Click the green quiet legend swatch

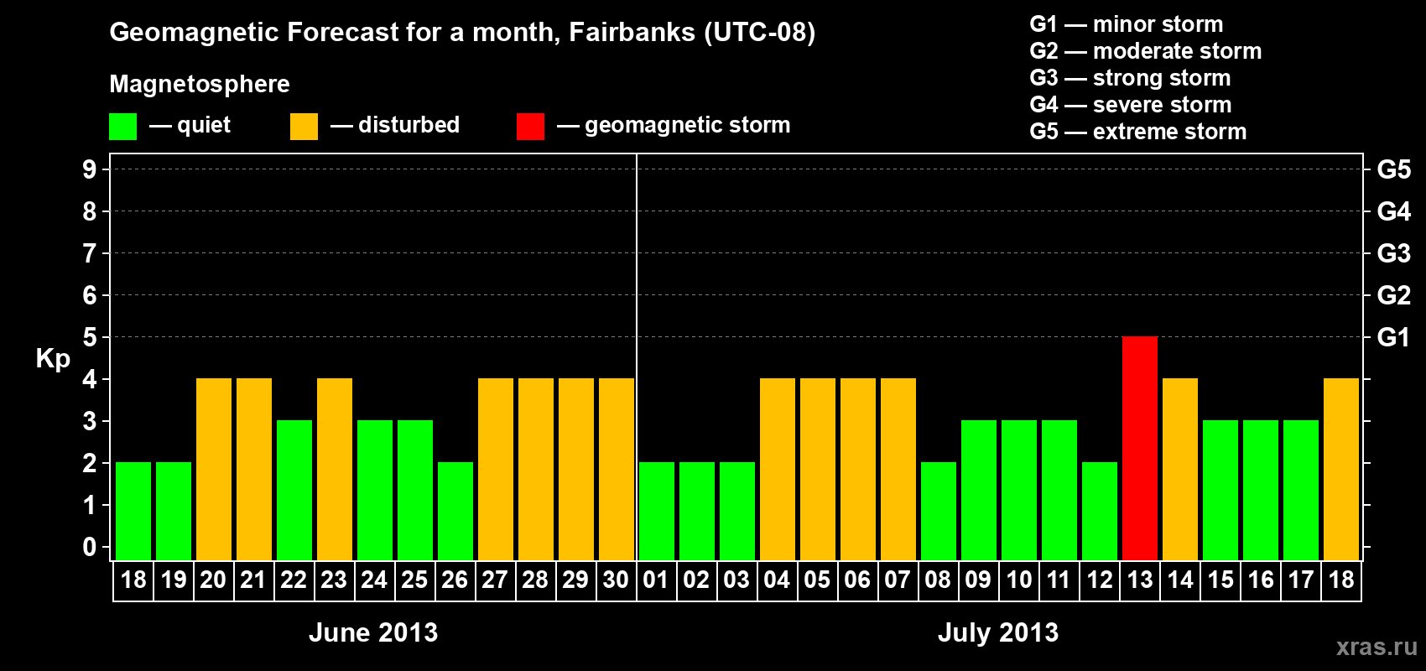click(122, 127)
